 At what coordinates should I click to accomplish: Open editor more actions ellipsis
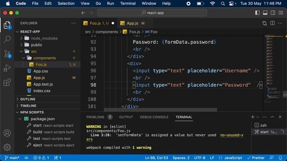280,23
